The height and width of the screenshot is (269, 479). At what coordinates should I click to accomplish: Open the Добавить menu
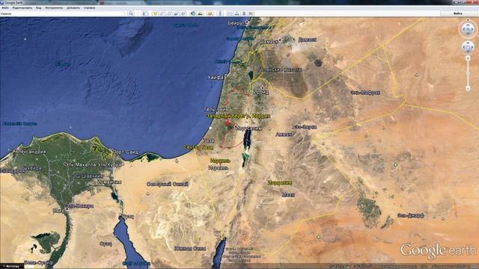[x=73, y=7]
